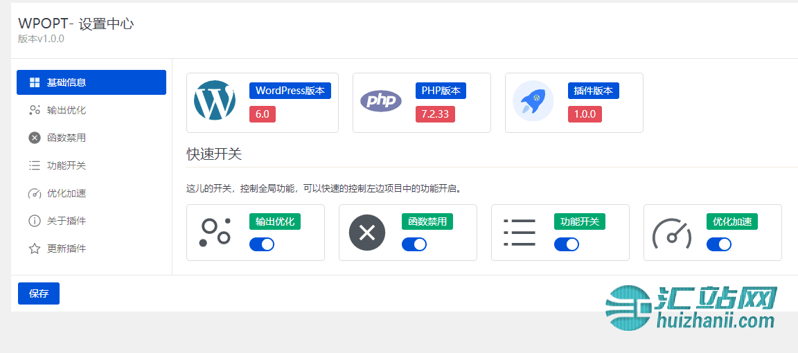Click the large X circle icon in 函数禁用 card
Viewport: 798px width, 353px height.
(367, 233)
